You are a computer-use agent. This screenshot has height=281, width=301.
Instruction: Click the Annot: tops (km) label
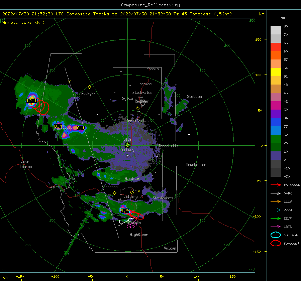(23, 22)
